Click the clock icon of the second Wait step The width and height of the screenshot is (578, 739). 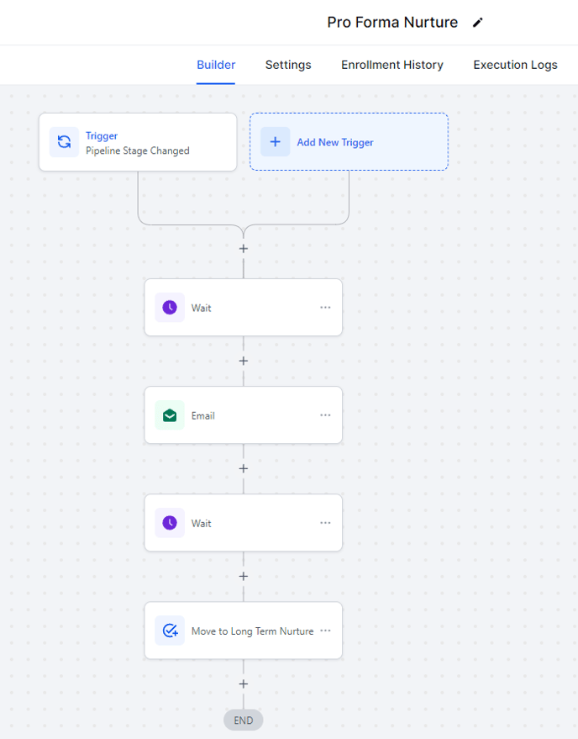click(x=170, y=523)
